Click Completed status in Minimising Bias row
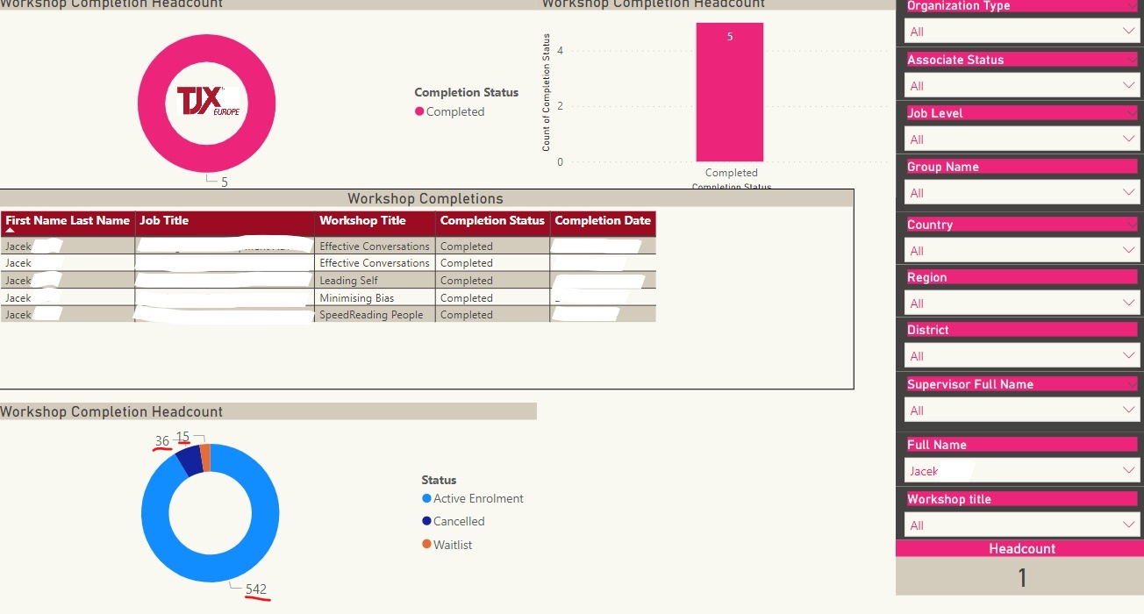Image resolution: width=1144 pixels, height=614 pixels. coord(492,298)
